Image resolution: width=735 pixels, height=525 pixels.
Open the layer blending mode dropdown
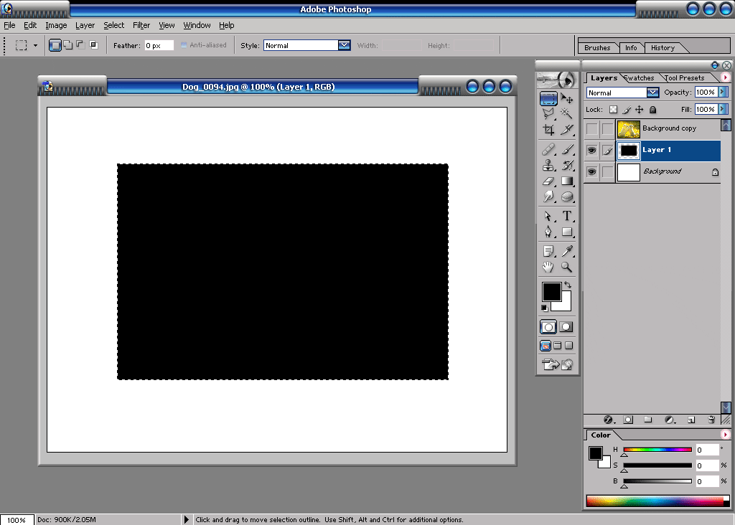pyautogui.click(x=652, y=93)
